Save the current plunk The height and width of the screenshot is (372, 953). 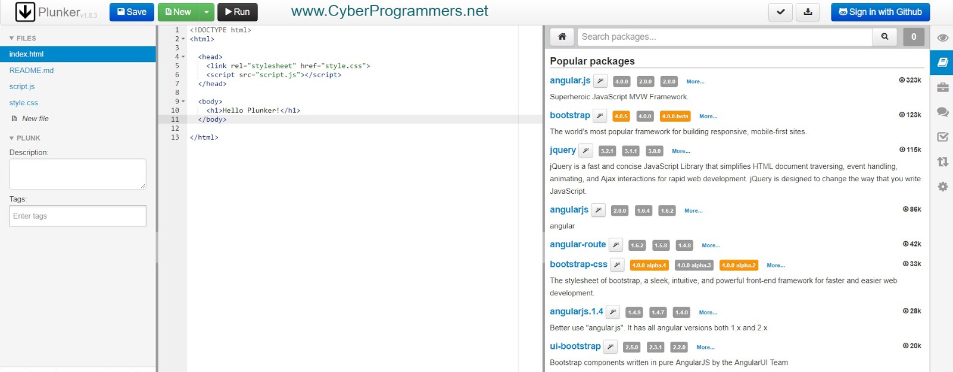pyautogui.click(x=132, y=12)
